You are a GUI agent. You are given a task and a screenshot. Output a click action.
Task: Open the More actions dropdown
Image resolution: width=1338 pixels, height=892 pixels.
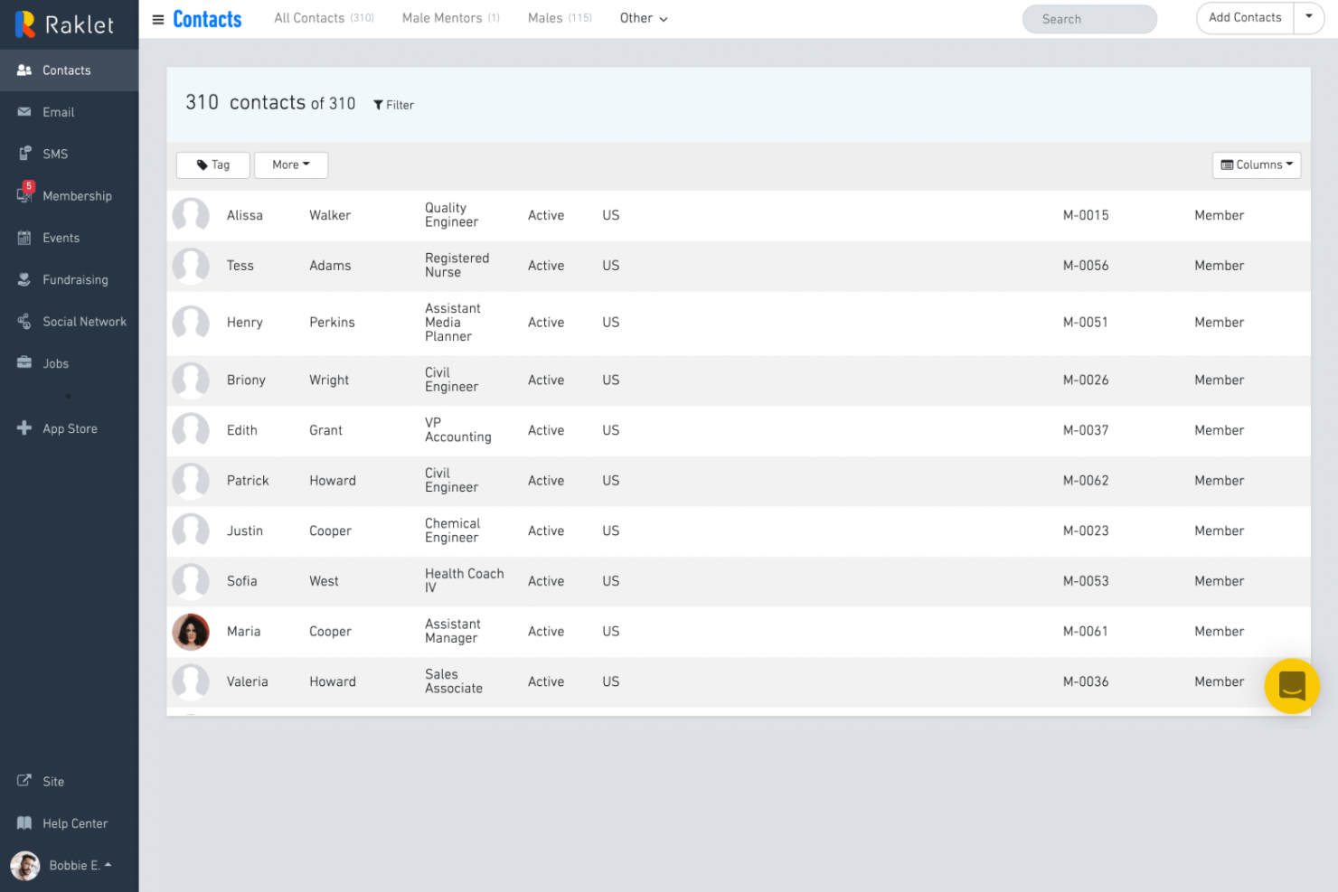tap(290, 164)
